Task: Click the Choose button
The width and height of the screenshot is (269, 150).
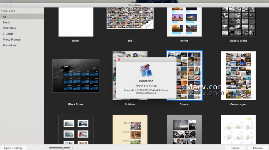Action: pos(258,148)
